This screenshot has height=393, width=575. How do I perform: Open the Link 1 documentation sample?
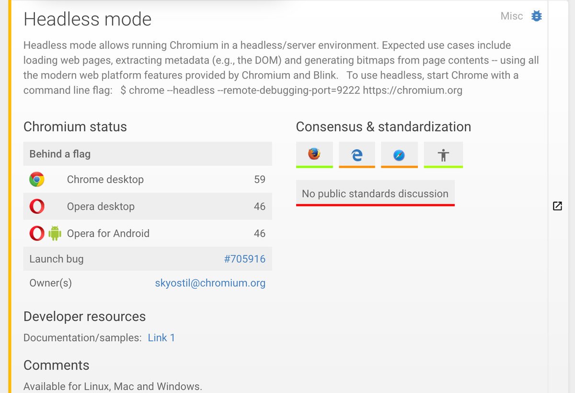pos(161,338)
